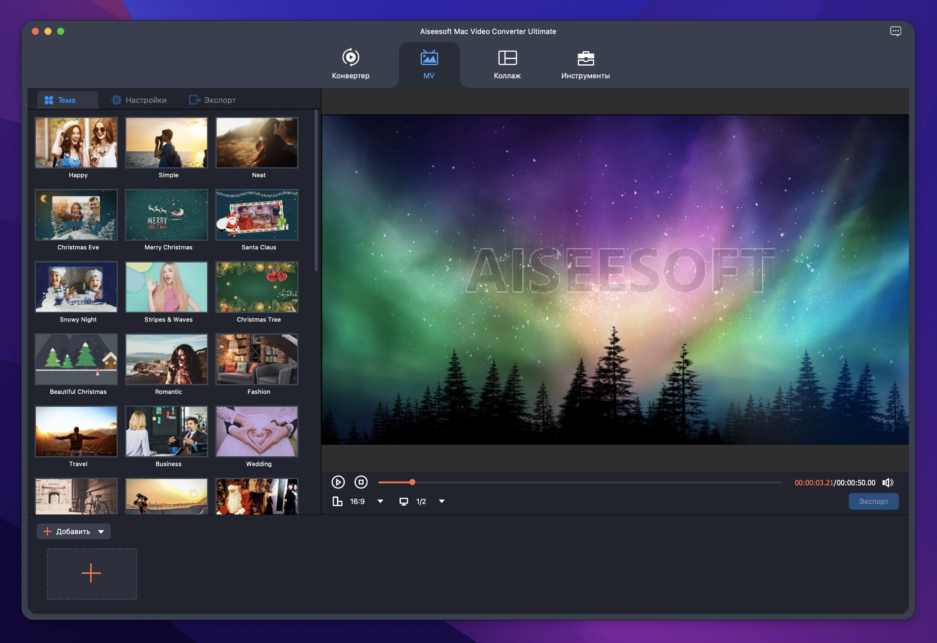937x643 pixels.
Task: Seek in the playback progress slider
Action: [x=580, y=482]
